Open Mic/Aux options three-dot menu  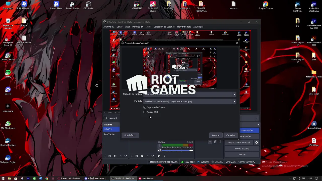[x=159, y=146]
